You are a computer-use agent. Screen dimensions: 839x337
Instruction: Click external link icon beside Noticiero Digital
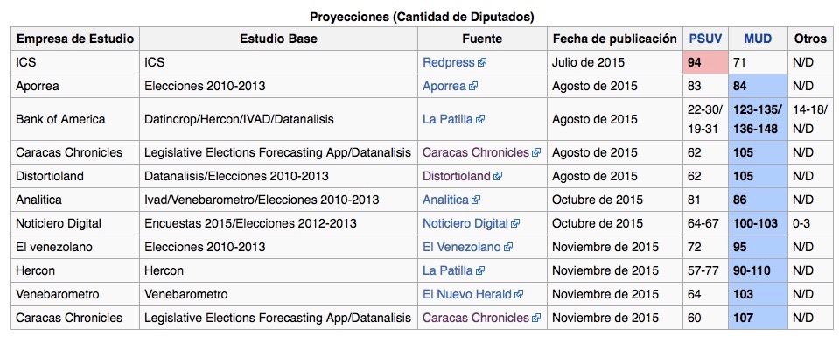coord(514,223)
